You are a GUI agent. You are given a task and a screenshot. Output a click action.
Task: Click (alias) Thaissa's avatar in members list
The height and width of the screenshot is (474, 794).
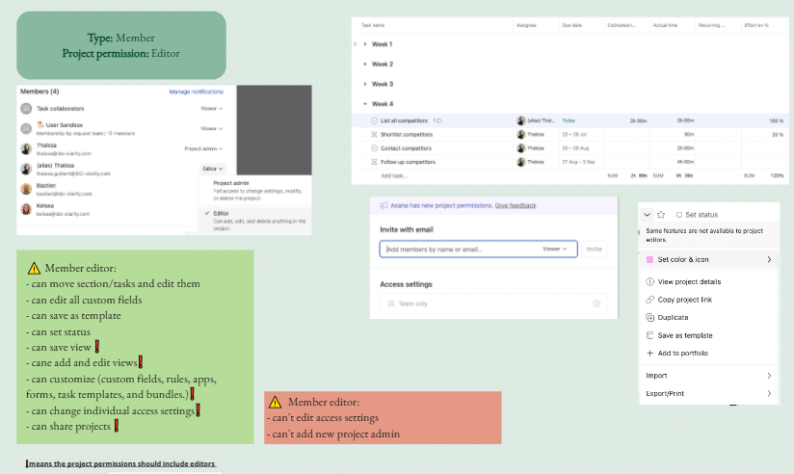26,170
